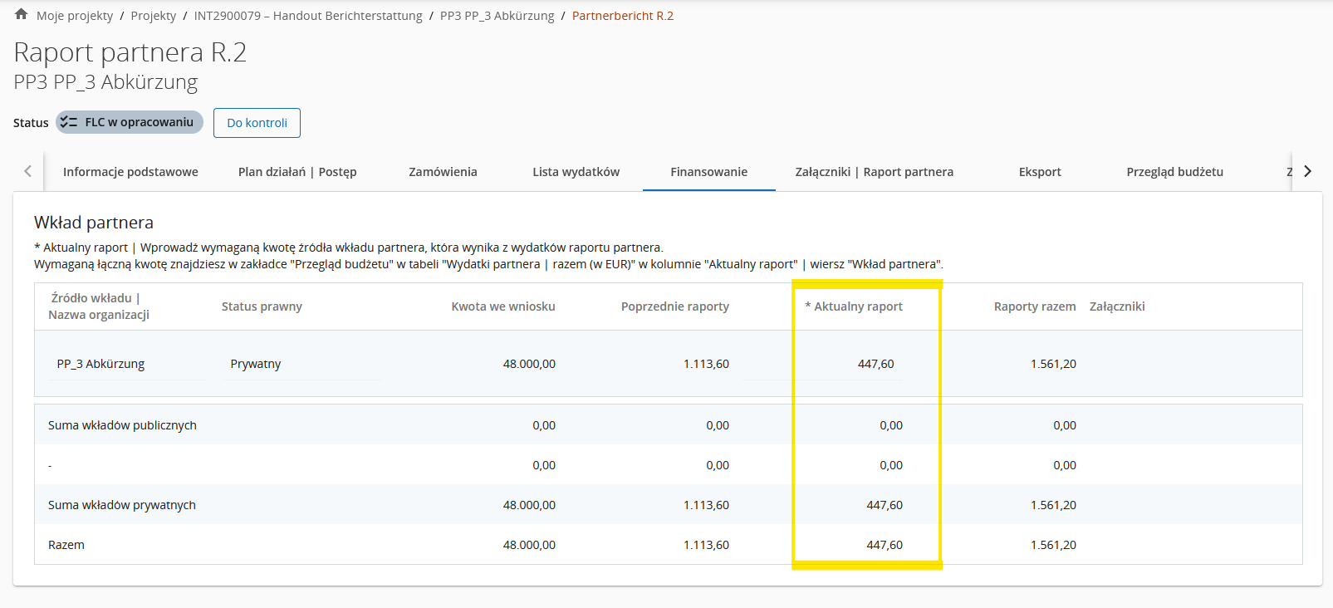The image size is (1333, 608).
Task: Open the Zamówienia tab
Action: (443, 172)
